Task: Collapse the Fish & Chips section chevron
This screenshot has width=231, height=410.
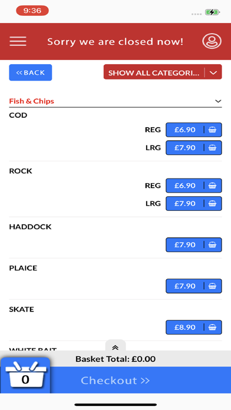Action: tap(218, 101)
